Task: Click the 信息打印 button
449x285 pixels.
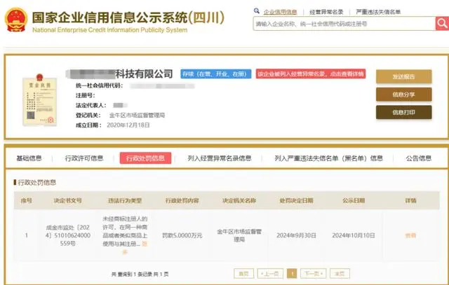Action: (403, 112)
